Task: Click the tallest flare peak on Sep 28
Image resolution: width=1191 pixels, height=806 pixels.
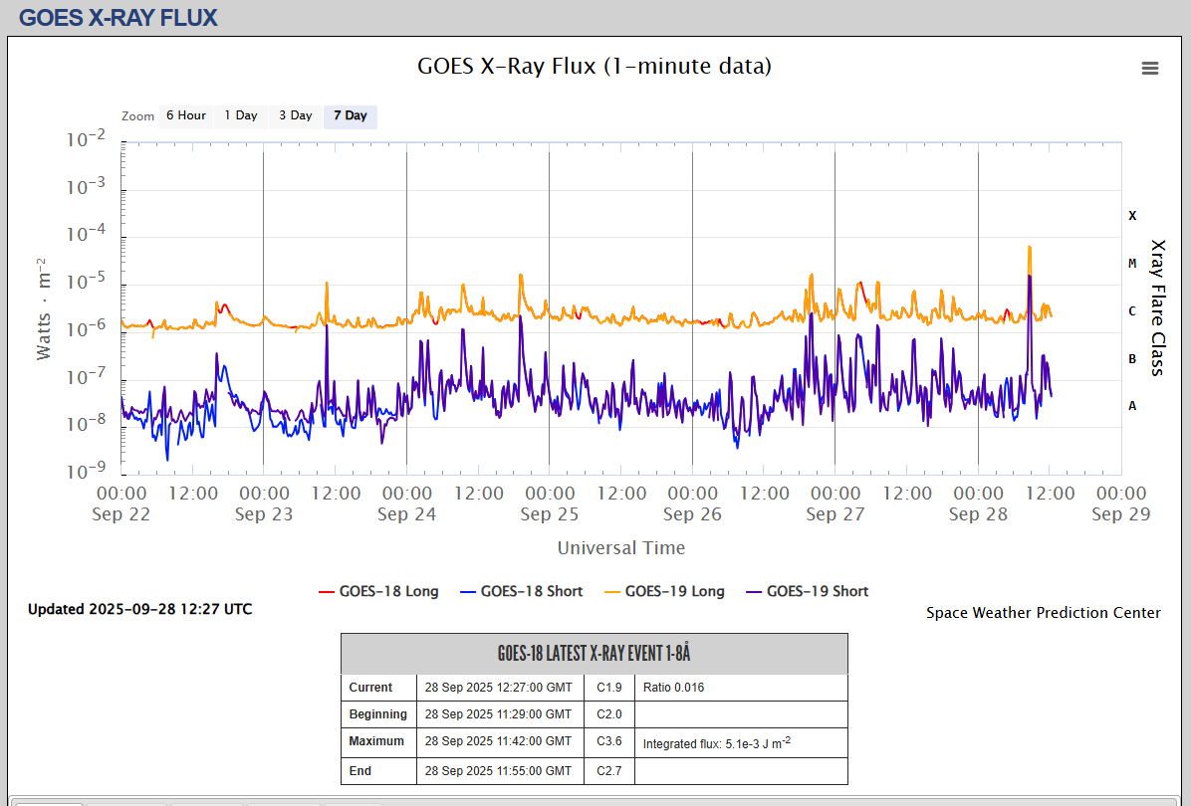Action: (x=1030, y=247)
